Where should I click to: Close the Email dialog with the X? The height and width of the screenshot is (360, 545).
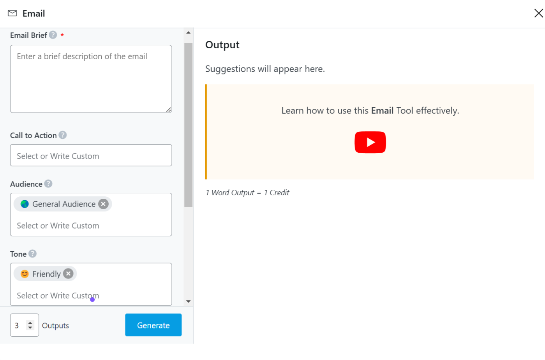538,13
